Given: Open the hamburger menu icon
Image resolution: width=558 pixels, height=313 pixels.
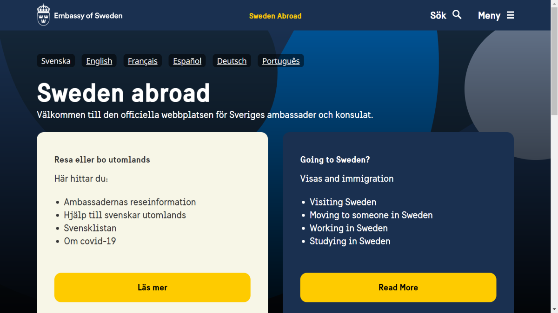Looking at the screenshot, I should [510, 15].
